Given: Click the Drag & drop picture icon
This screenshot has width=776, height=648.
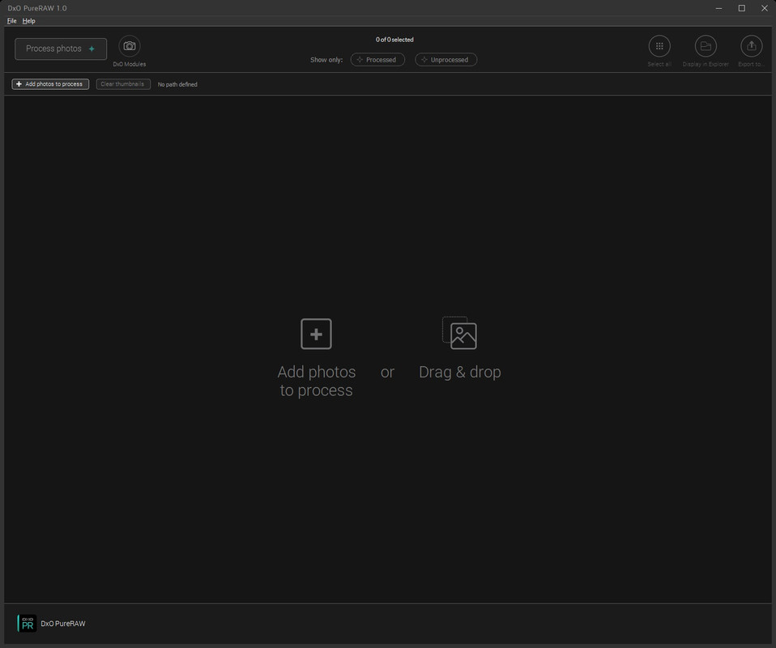Looking at the screenshot, I should point(459,333).
